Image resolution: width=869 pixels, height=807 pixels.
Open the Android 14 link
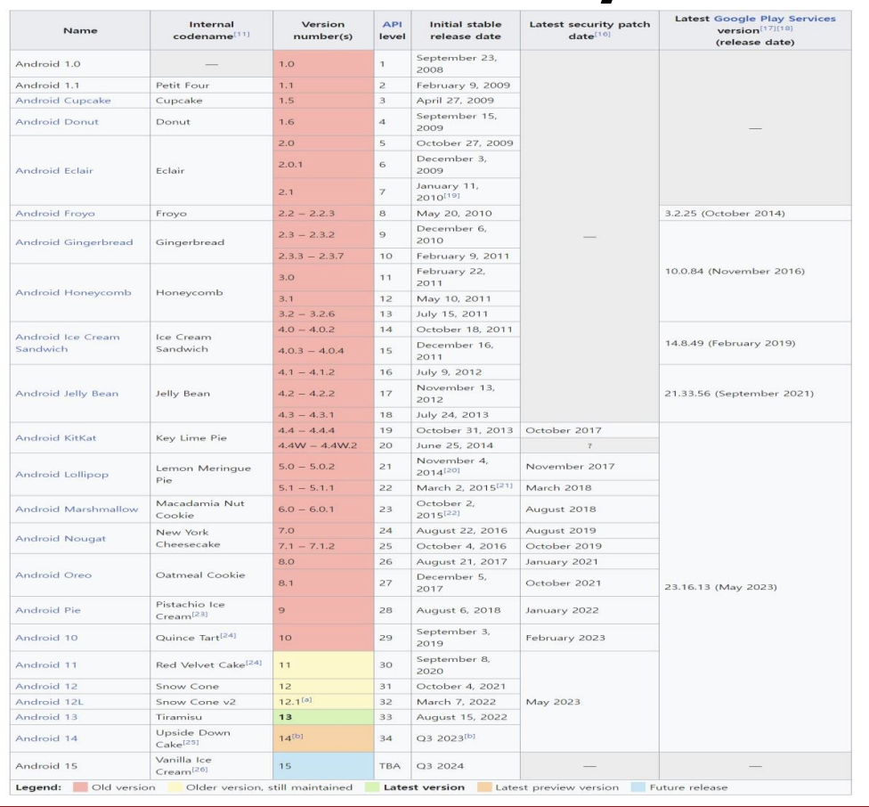pyautogui.click(x=46, y=738)
